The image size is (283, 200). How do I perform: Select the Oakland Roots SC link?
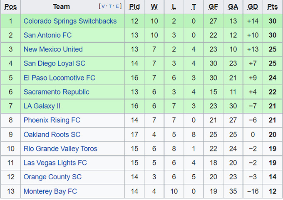tap(52, 134)
